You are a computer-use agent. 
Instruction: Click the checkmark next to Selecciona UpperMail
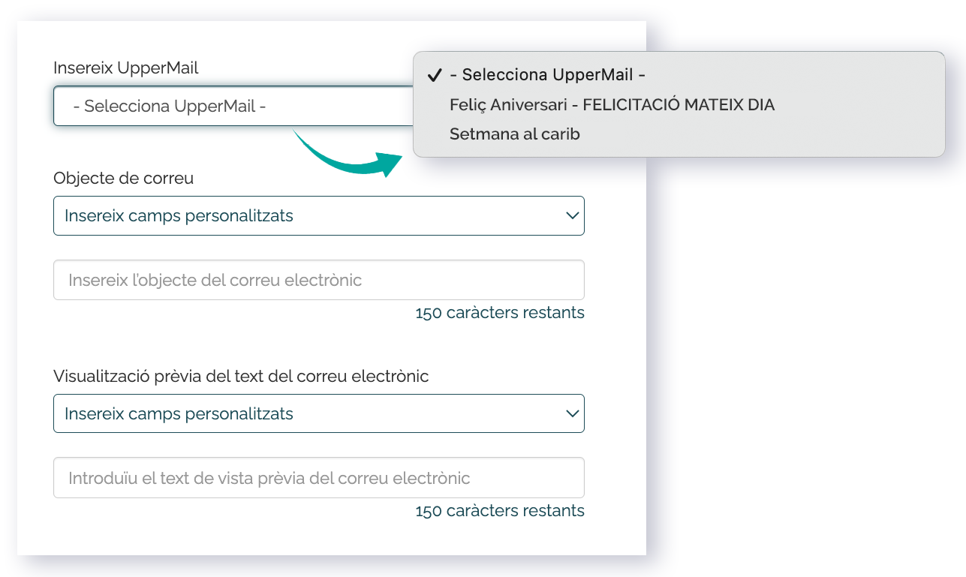point(433,75)
